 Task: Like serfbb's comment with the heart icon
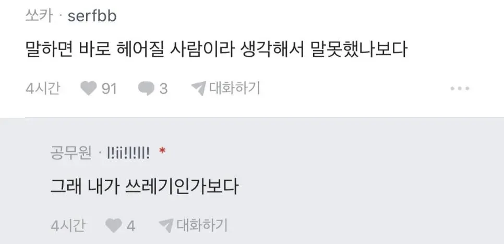88,88
